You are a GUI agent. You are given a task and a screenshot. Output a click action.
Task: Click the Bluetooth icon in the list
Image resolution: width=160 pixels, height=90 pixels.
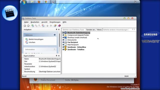coord(65,33)
